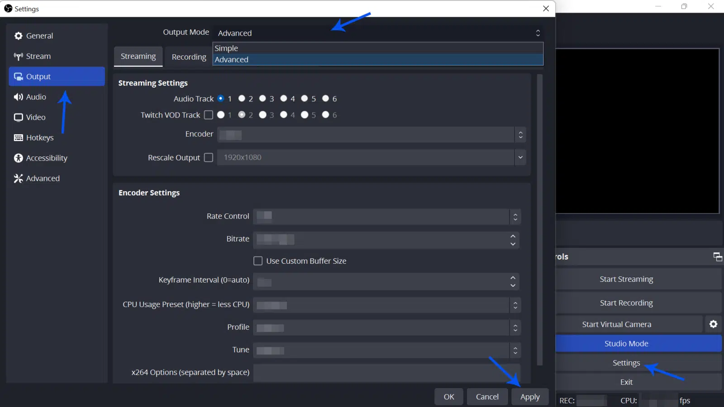
Task: Open the Advanced settings category
Action: click(57, 178)
